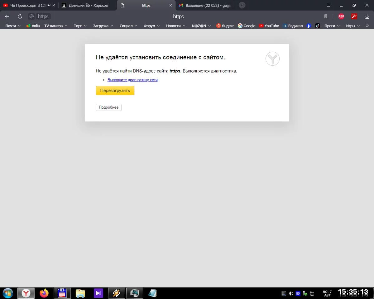Switch to 'Чё Происходит #128' tab
The width and height of the screenshot is (374, 299).
28,5
